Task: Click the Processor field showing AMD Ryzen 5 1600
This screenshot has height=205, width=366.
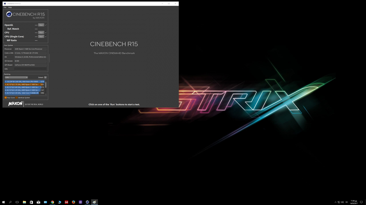Action: pyautogui.click(x=30, y=49)
